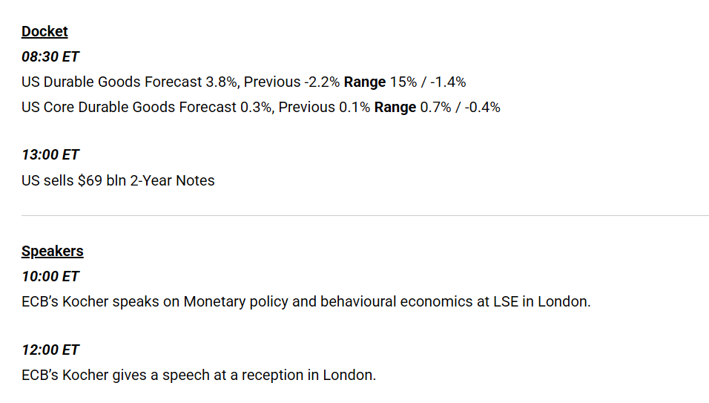Click bold Range in US Durable Goods line
Viewport: 709px width, 403px height.
(x=365, y=82)
